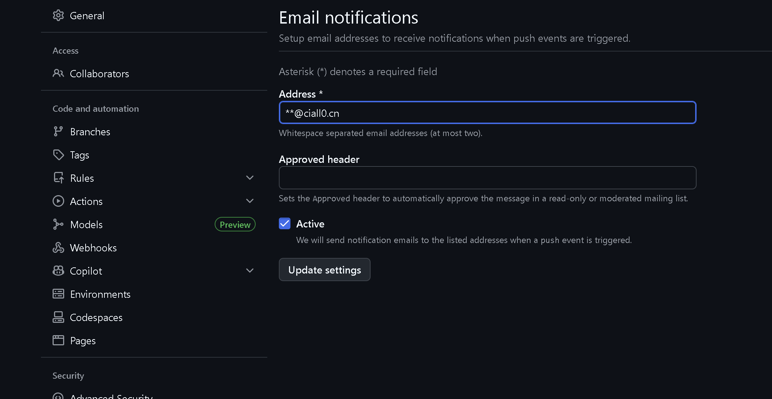Click the Environments server icon

point(58,294)
